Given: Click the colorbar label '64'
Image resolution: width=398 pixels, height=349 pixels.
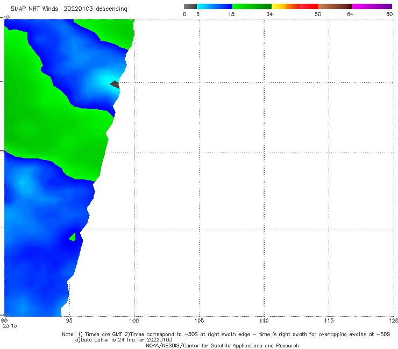Looking at the screenshot, I should click(350, 14).
